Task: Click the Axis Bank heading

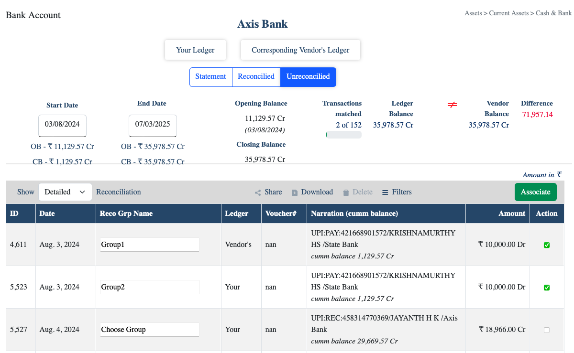Action: 263,24
